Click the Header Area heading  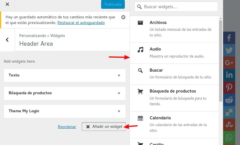[36, 44]
